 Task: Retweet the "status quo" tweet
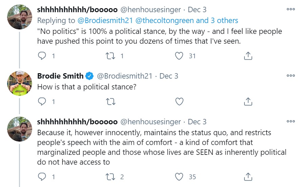(111, 176)
